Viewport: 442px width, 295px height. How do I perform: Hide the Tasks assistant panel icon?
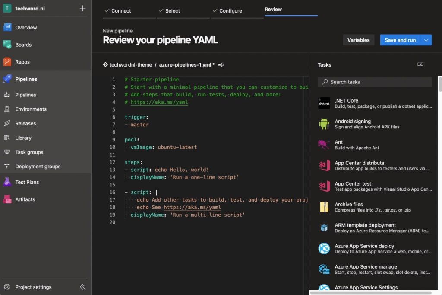point(420,64)
